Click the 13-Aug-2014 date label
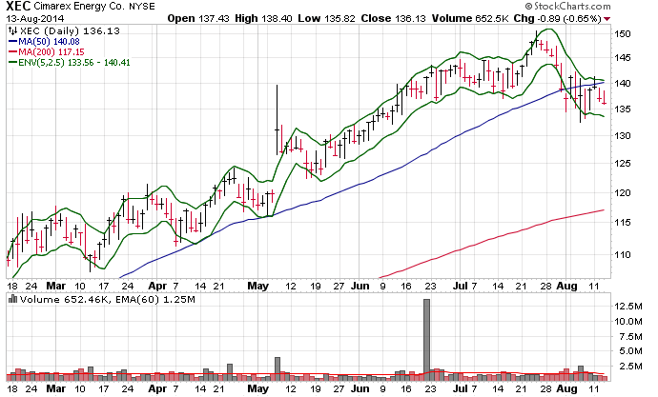Image resolution: width=658 pixels, height=397 pixels. [x=35, y=19]
